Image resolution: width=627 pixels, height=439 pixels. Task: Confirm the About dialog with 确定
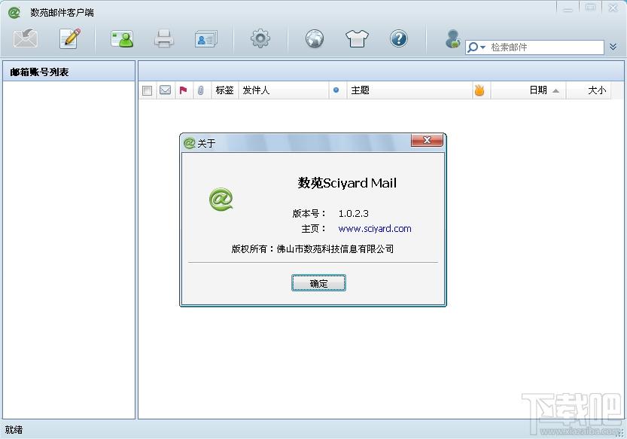[318, 283]
